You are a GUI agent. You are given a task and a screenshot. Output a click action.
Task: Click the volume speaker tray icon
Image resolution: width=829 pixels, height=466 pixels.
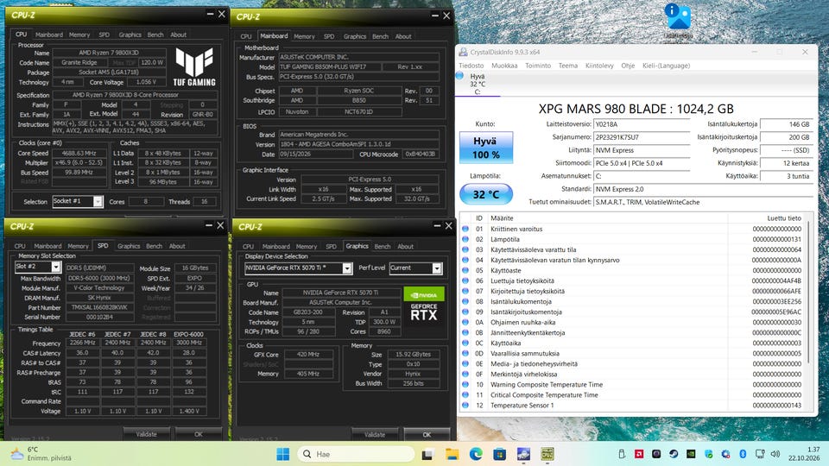point(775,454)
